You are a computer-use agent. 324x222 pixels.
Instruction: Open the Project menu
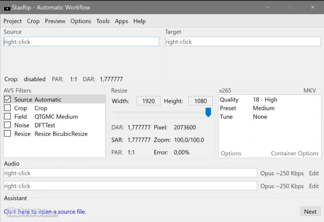tap(13, 21)
